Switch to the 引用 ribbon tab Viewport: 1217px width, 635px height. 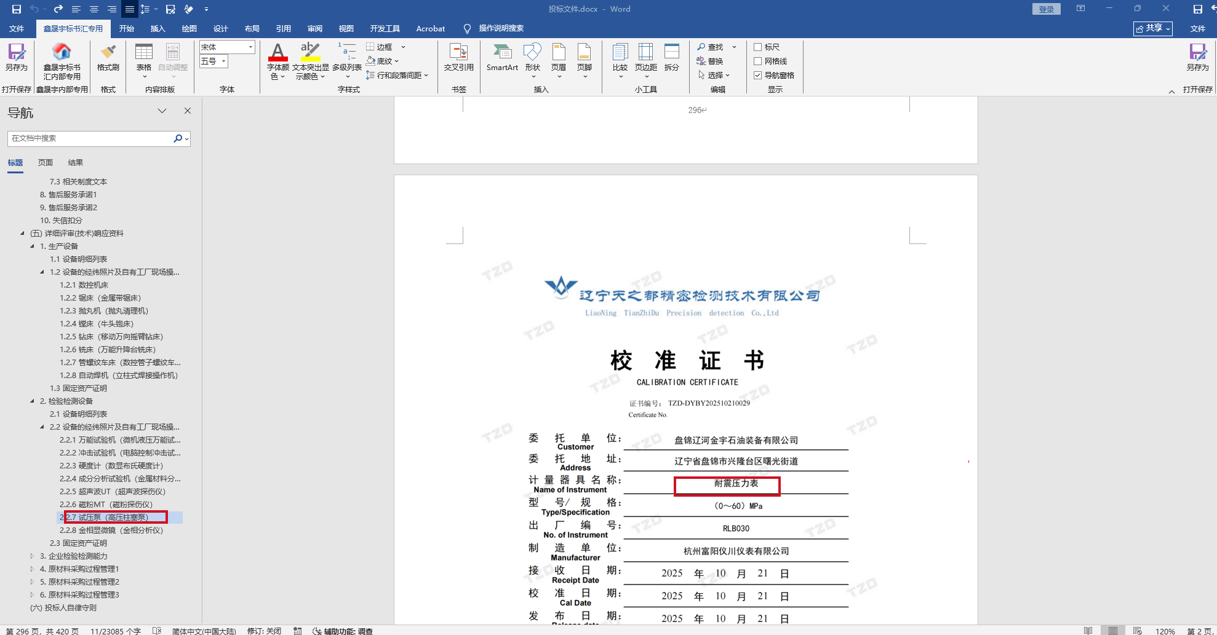coord(284,29)
